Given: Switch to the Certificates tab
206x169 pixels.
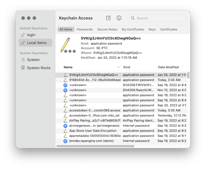Looking at the screenshot, I should [169, 29].
